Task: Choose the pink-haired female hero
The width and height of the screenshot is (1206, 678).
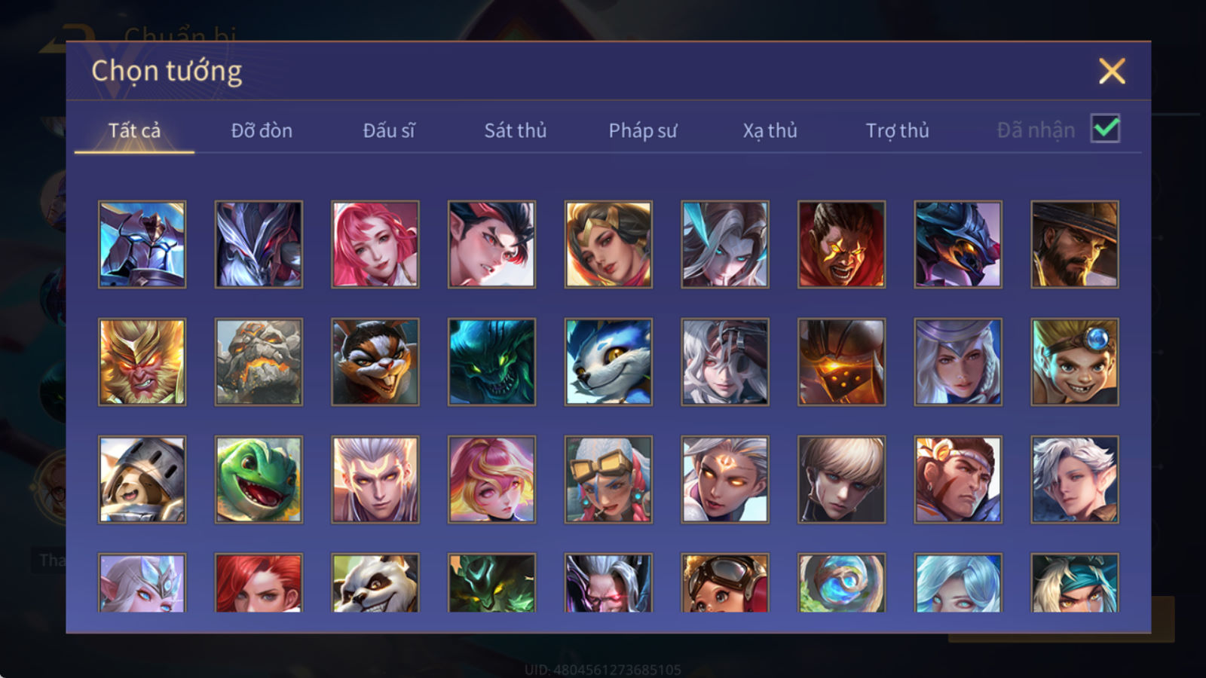Action: pyautogui.click(x=375, y=244)
